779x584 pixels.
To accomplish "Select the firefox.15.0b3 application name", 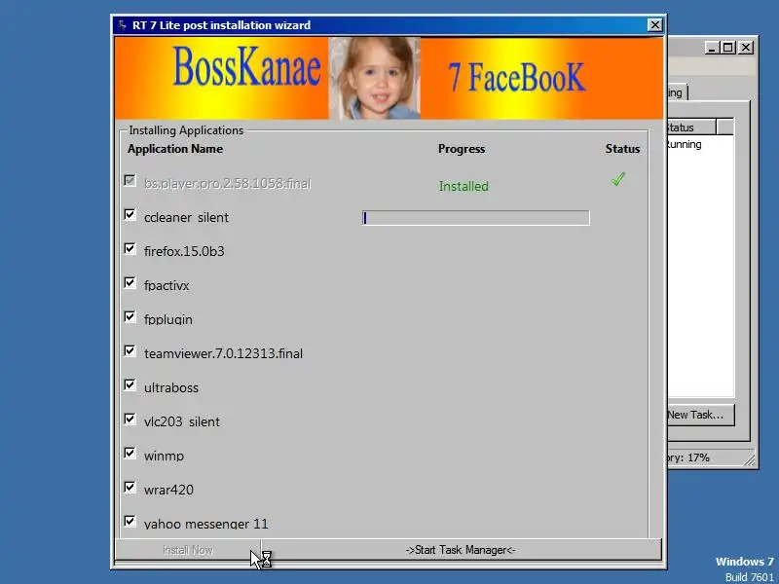I will pos(184,251).
